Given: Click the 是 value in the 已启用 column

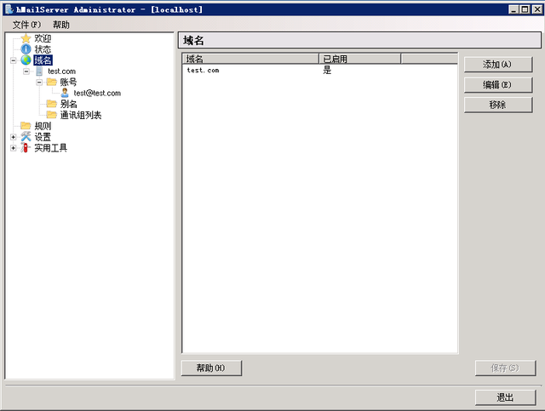Looking at the screenshot, I should [x=327, y=71].
